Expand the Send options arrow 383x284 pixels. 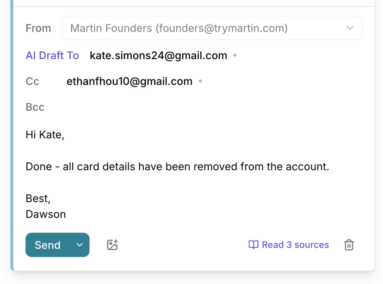point(80,245)
